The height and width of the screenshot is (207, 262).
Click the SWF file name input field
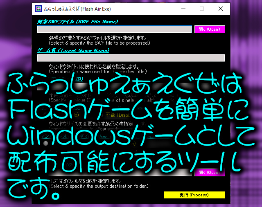click(114, 29)
